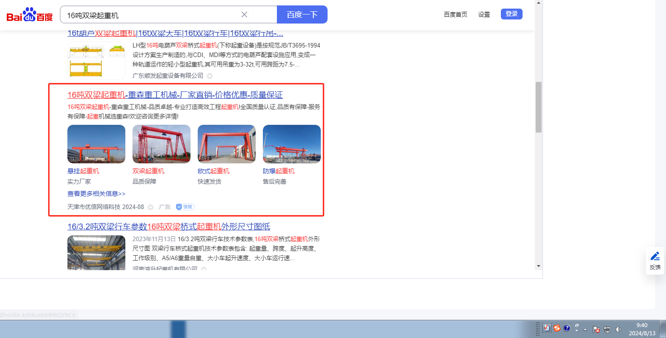
Task: Open the 防爆起重机 crane photo
Action: [x=292, y=144]
